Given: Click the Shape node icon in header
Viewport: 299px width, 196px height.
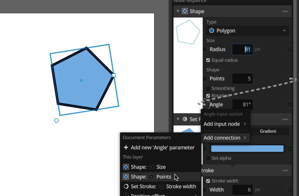Looking at the screenshot, I should tap(185, 11).
